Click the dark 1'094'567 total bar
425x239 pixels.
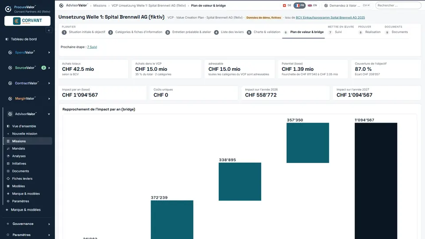tap(376, 181)
